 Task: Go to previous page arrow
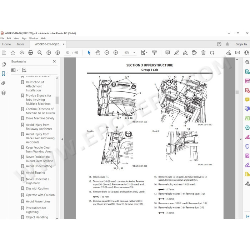[x=49, y=52]
